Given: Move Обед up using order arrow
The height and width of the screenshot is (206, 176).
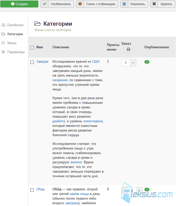Looking at the screenshot, I should pyautogui.click(x=124, y=190).
